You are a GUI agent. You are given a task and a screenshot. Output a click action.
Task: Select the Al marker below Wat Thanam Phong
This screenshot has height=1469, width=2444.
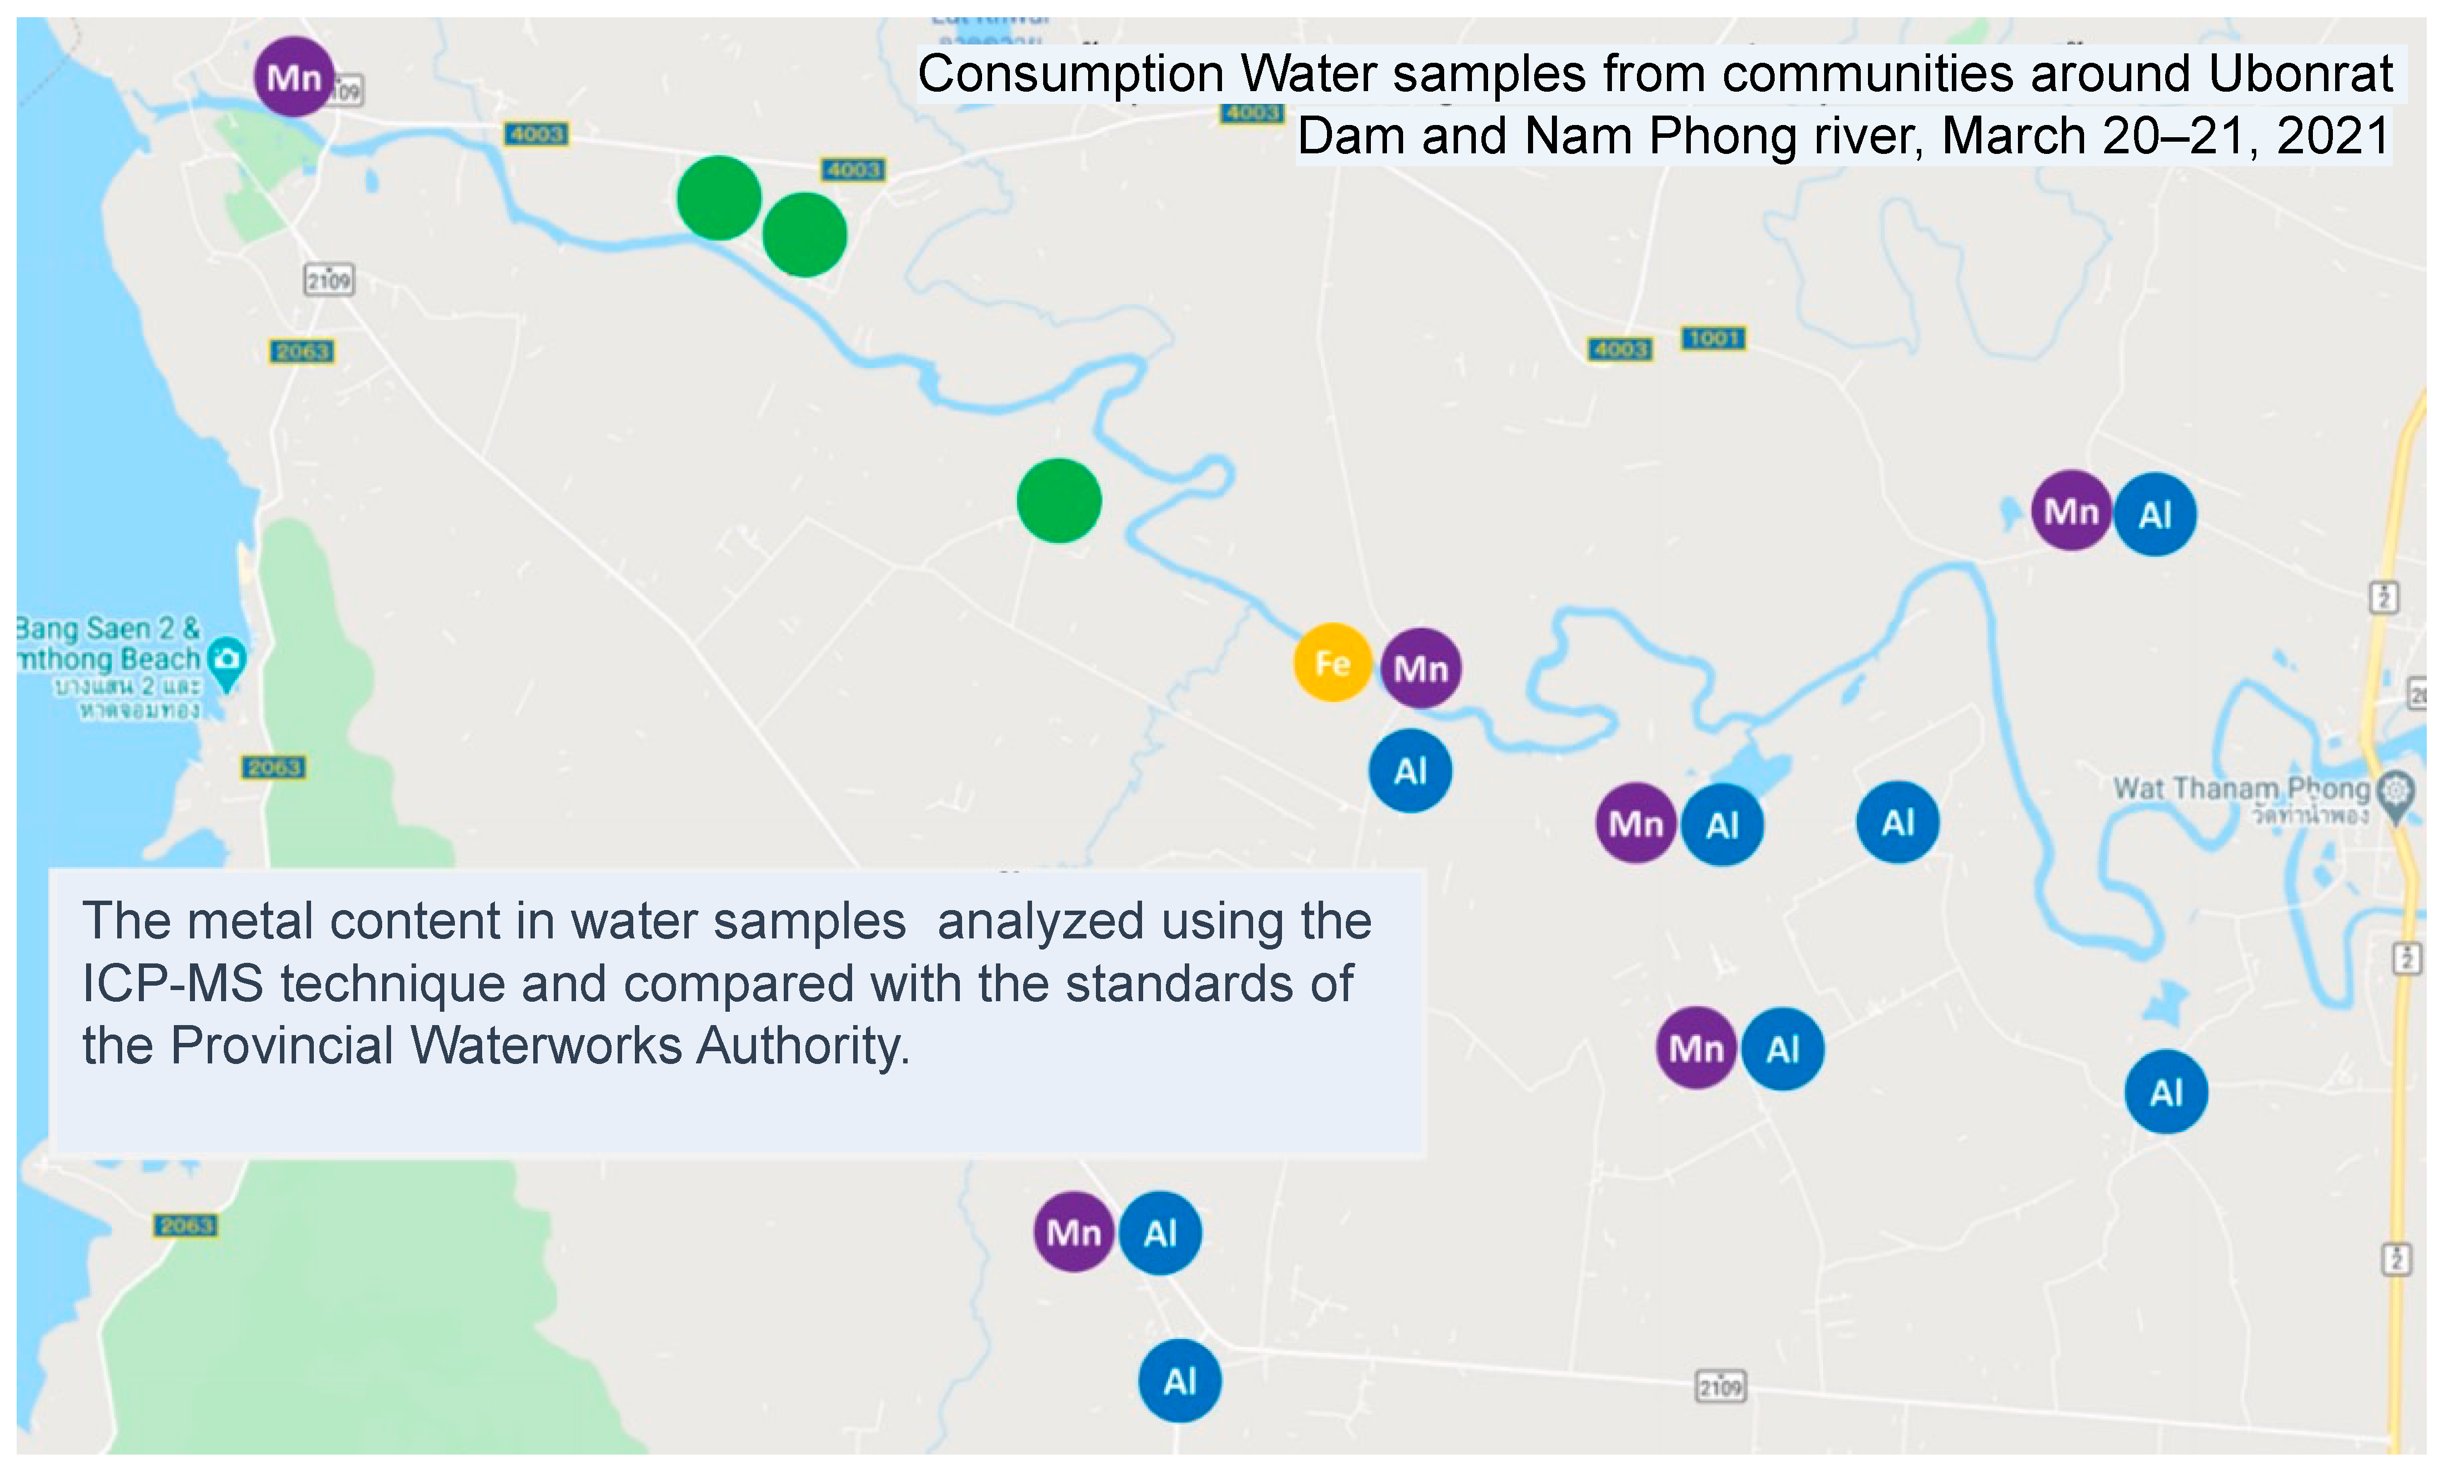click(2166, 1092)
